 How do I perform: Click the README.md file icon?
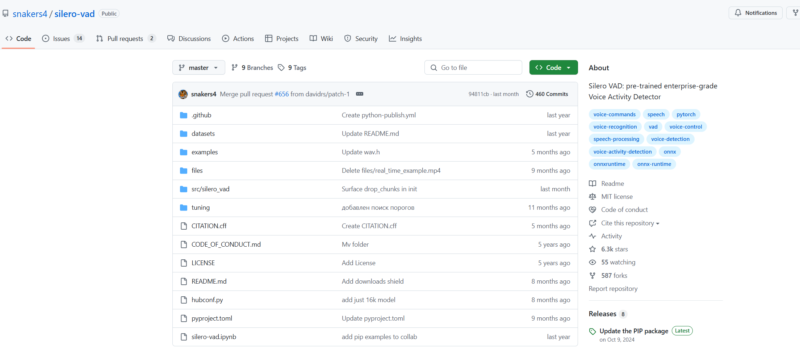coord(184,281)
